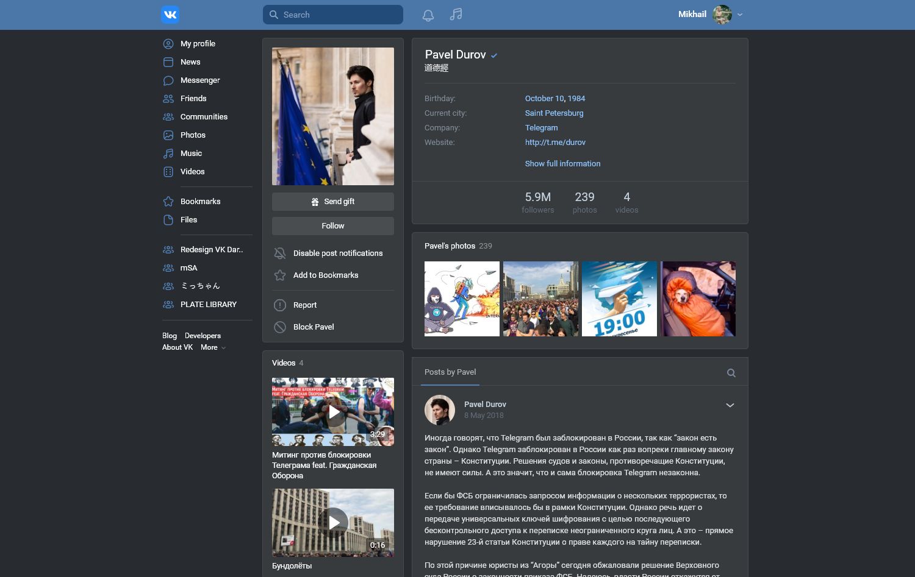The image size is (915, 577).
Task: Play the 0:16 Бундолёты video
Action: pos(333,523)
